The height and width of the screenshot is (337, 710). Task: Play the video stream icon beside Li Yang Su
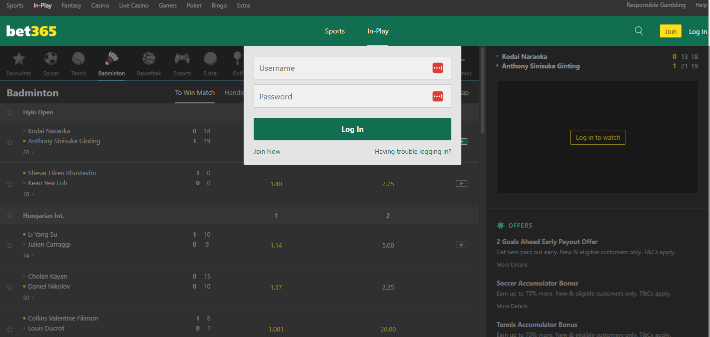[x=461, y=245]
